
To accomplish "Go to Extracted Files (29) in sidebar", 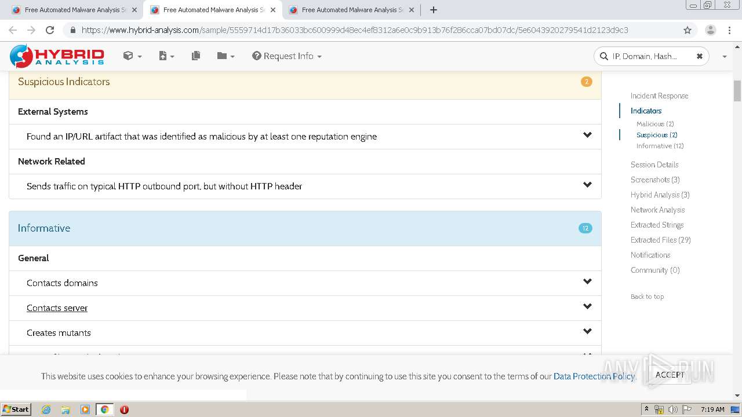I will pyautogui.click(x=661, y=240).
